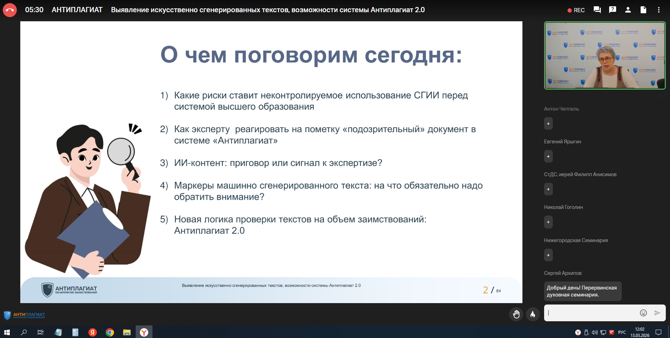Switch the РУС keyboard language indicator
670x338 pixels.
click(622, 332)
